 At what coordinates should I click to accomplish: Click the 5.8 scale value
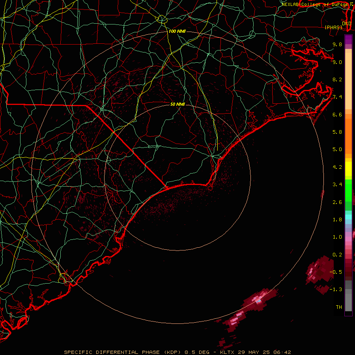tap(337, 132)
